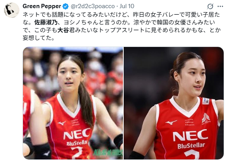Image resolution: width=226 pixels, height=161 pixels.
Task: Open the @r2d2c3poacco handle link
Action: pyautogui.click(x=93, y=6)
